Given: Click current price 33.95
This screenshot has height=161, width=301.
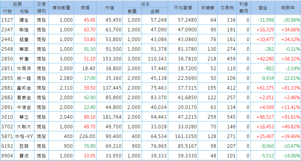Looking at the screenshot, I should (89, 156).
